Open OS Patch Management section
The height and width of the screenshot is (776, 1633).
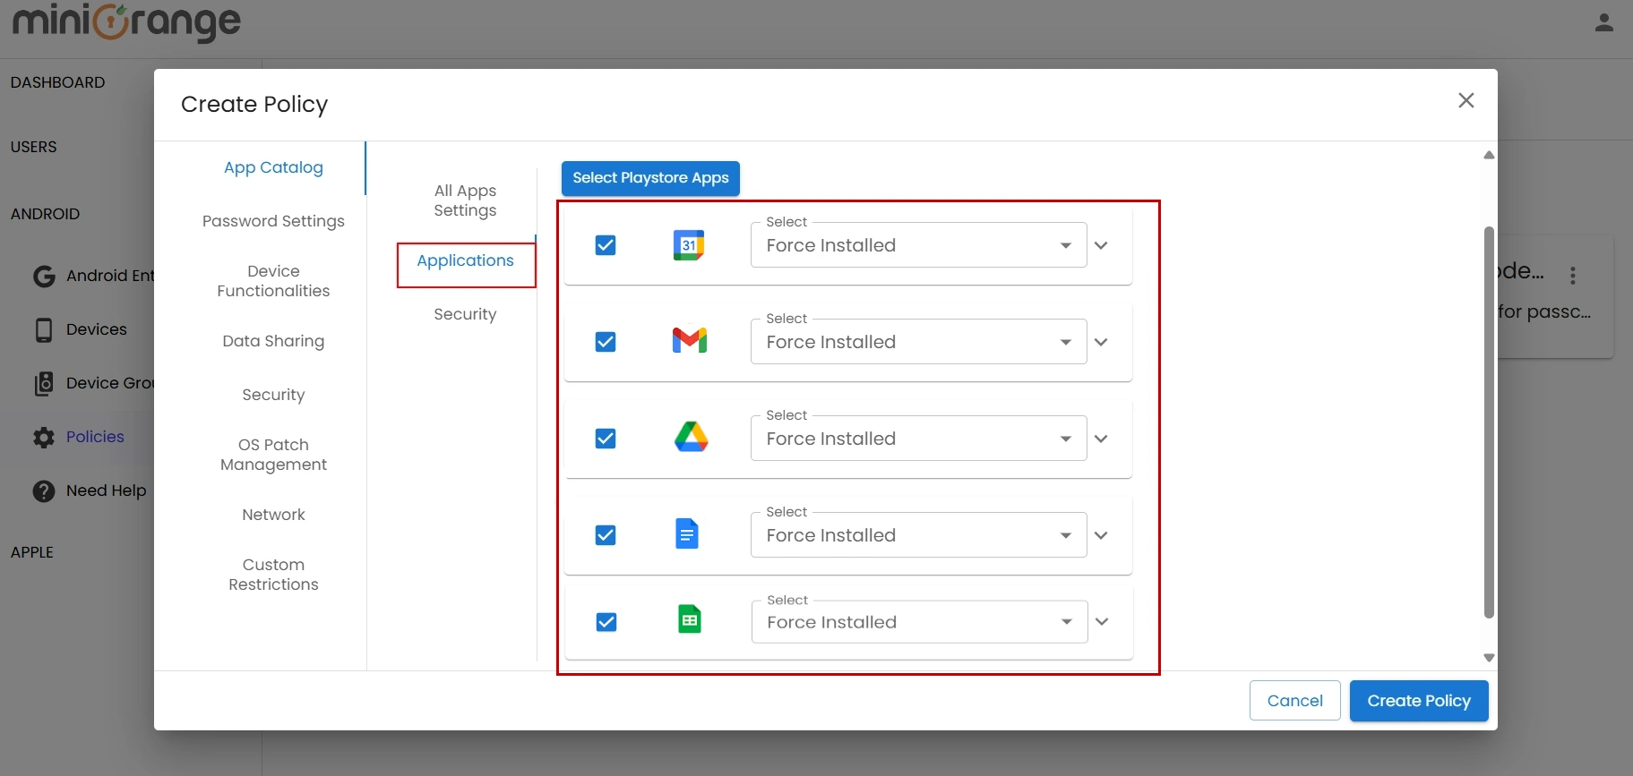point(273,455)
